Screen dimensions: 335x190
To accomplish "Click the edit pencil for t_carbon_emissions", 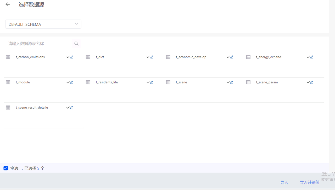I will [x=71, y=57].
